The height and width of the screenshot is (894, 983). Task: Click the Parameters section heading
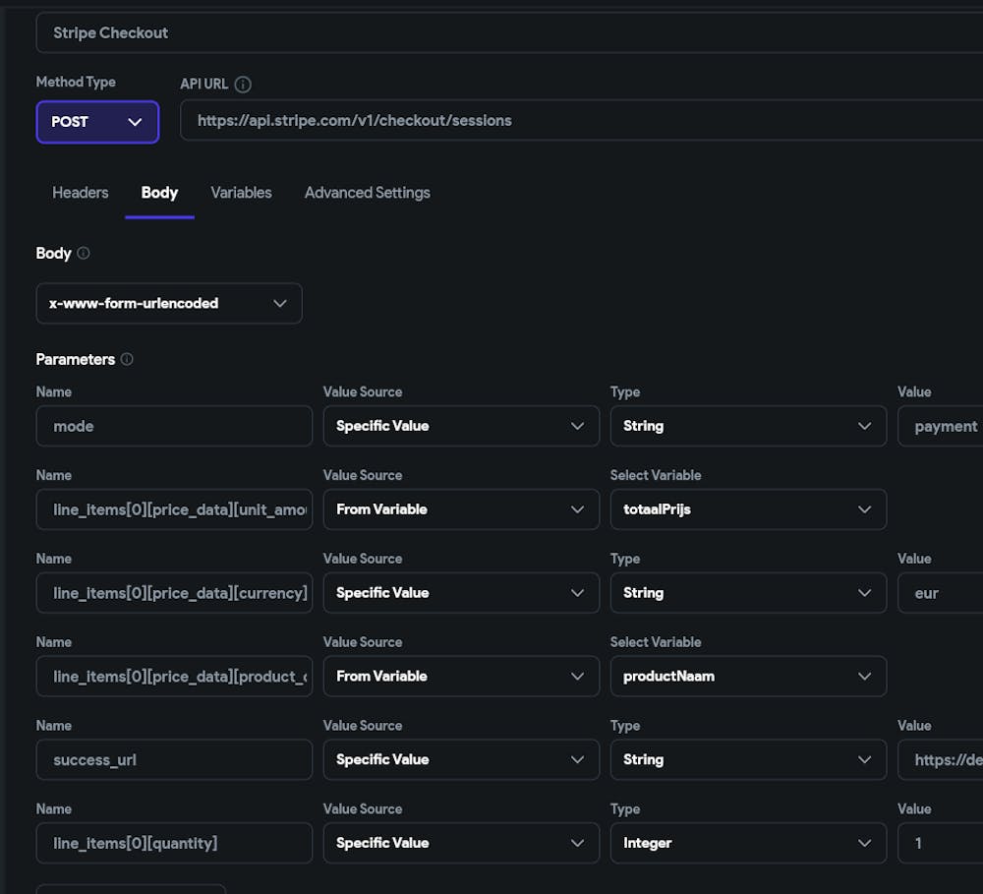76,360
